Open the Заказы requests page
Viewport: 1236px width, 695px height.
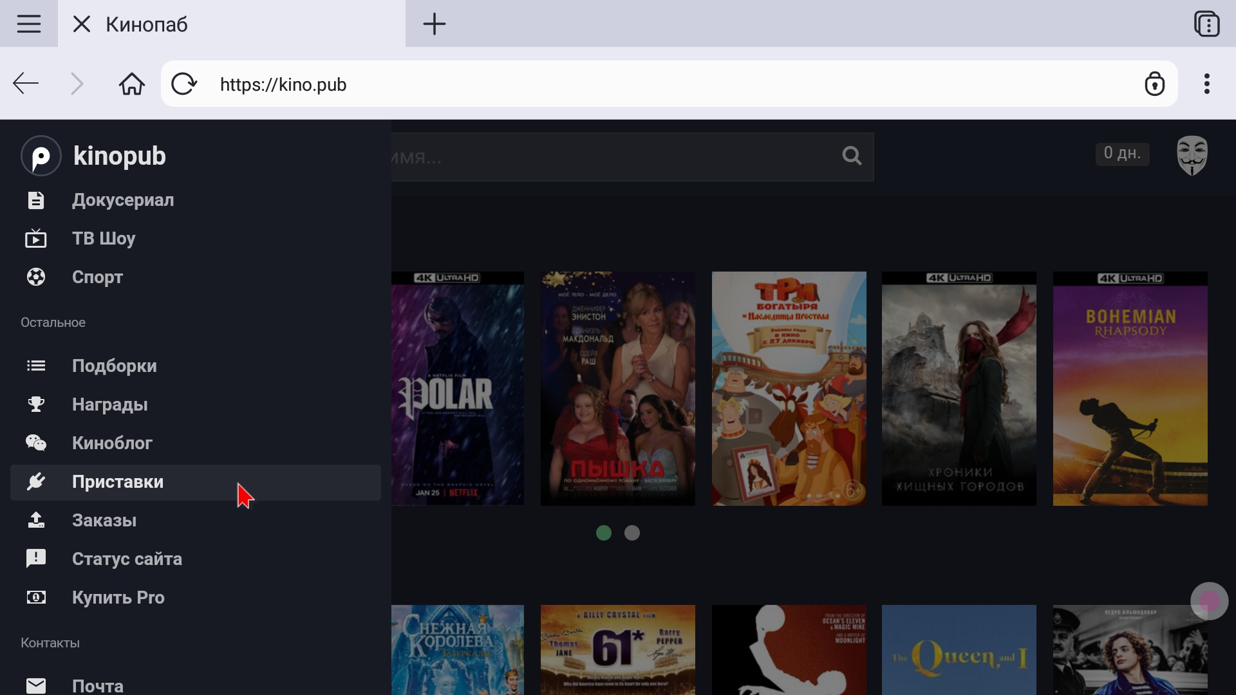104,521
